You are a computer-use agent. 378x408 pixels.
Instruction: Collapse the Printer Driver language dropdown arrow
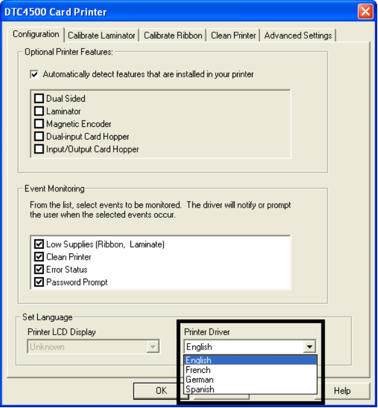pos(310,347)
